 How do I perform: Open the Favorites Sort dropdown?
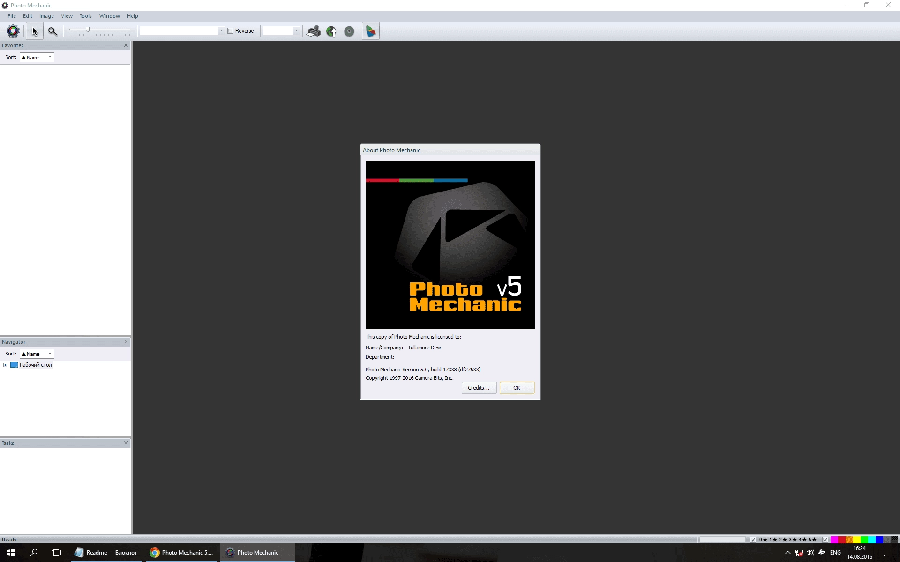point(37,58)
